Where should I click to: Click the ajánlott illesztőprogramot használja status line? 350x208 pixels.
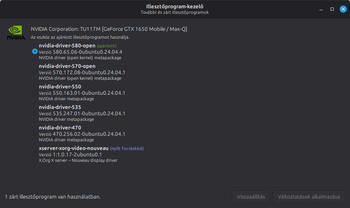pyautogui.click(x=80, y=37)
